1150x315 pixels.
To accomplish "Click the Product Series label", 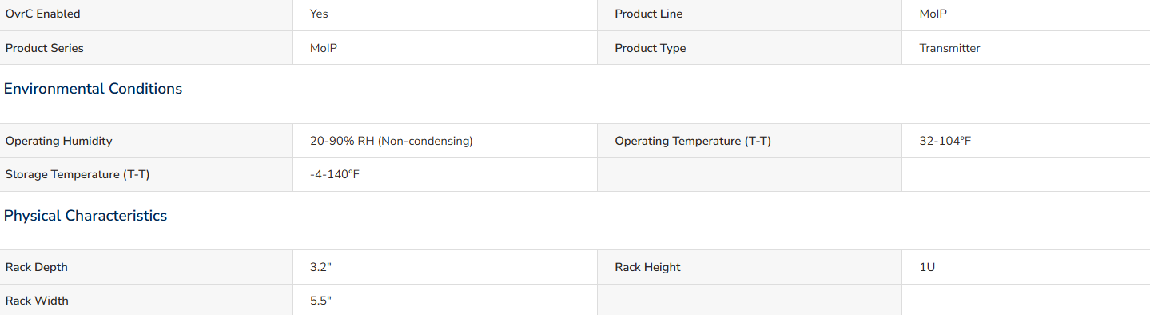I will tap(45, 48).
